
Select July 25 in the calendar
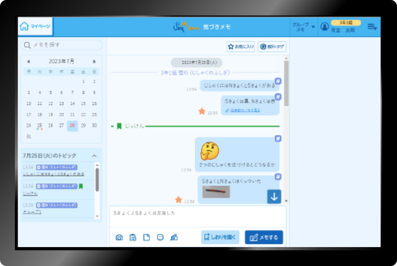coord(40,126)
